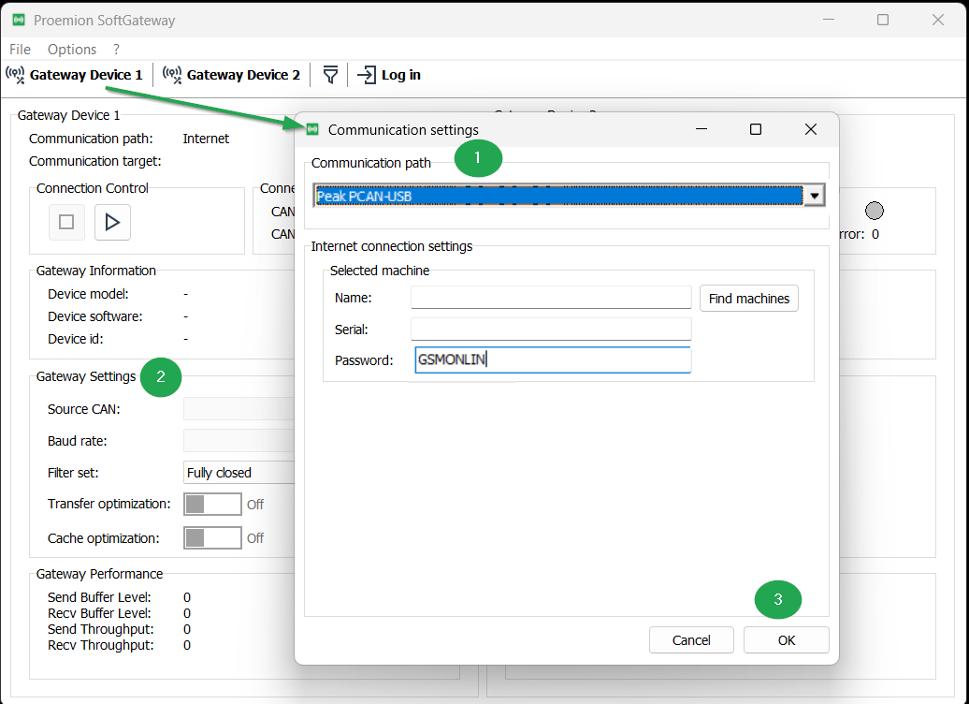
Task: Click the error status indicator circle
Action: coord(875,211)
